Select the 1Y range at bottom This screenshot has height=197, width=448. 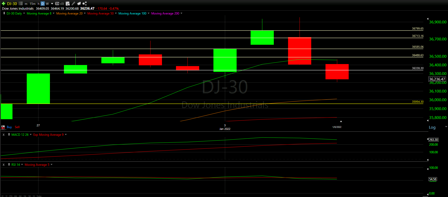[x=6, y=196]
